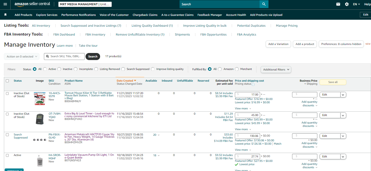Check the Tomcat Mouse Killer row checkbox

point(7,93)
